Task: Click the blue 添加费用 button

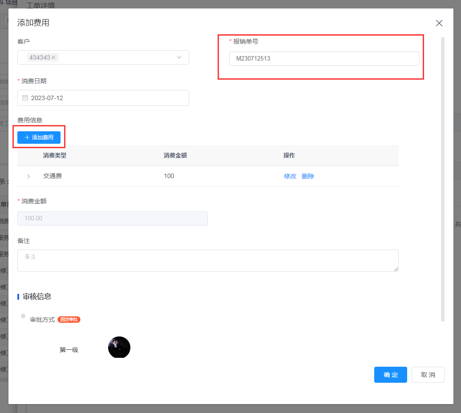Action: (39, 138)
